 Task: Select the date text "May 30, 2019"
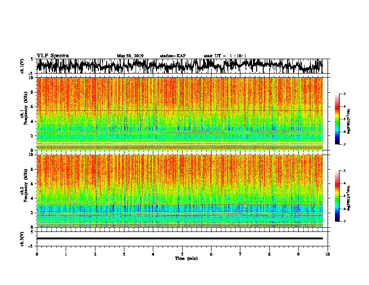pyautogui.click(x=130, y=56)
